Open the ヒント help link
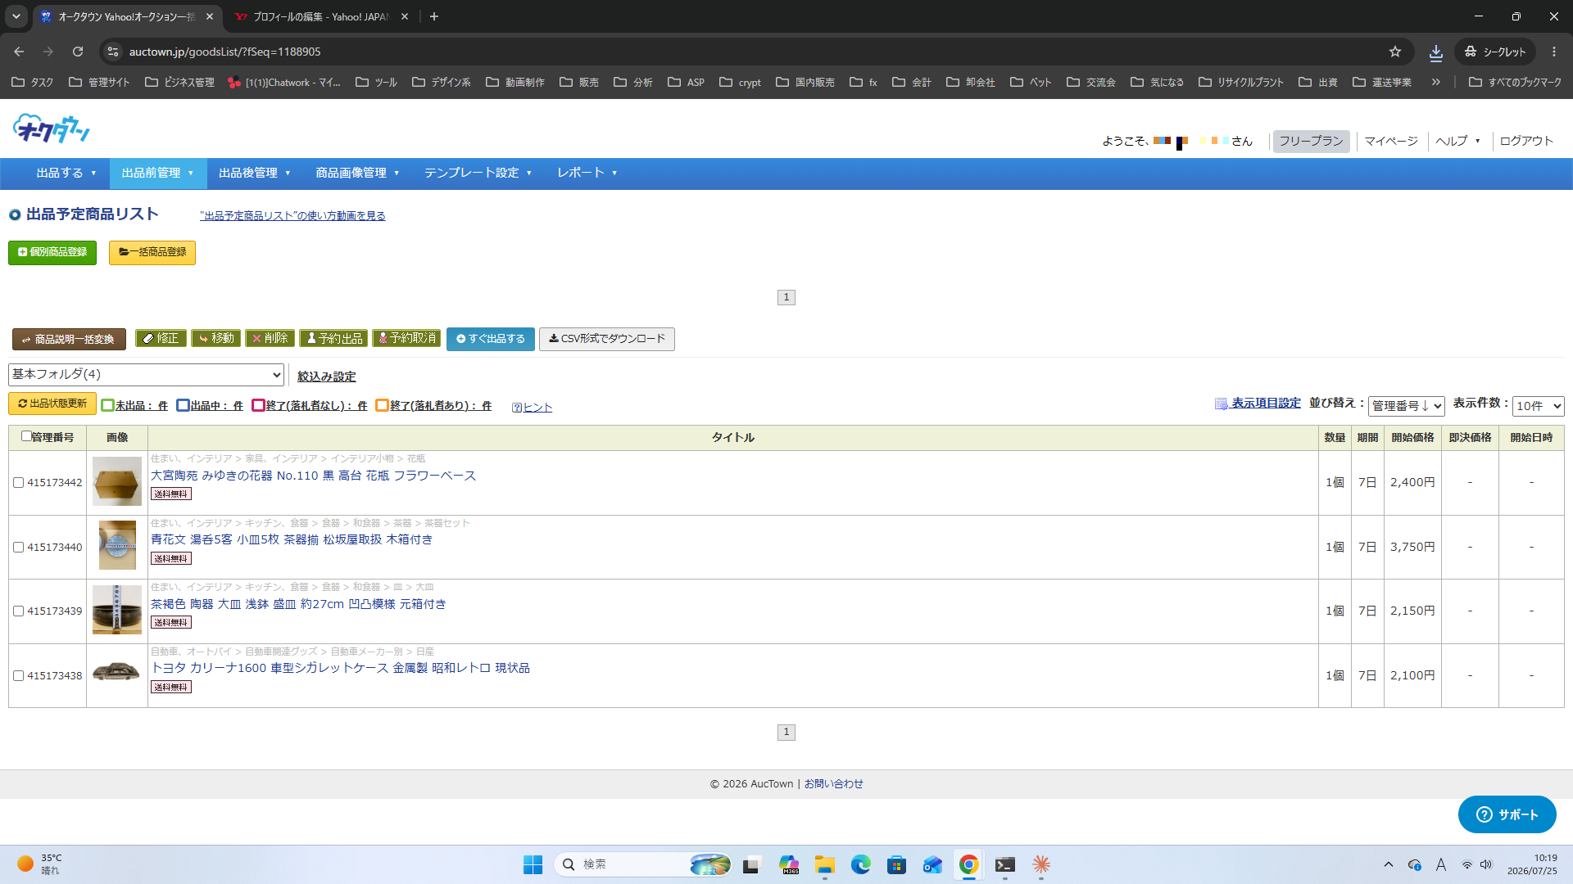Screen dimensions: 1573x884 (x=533, y=408)
